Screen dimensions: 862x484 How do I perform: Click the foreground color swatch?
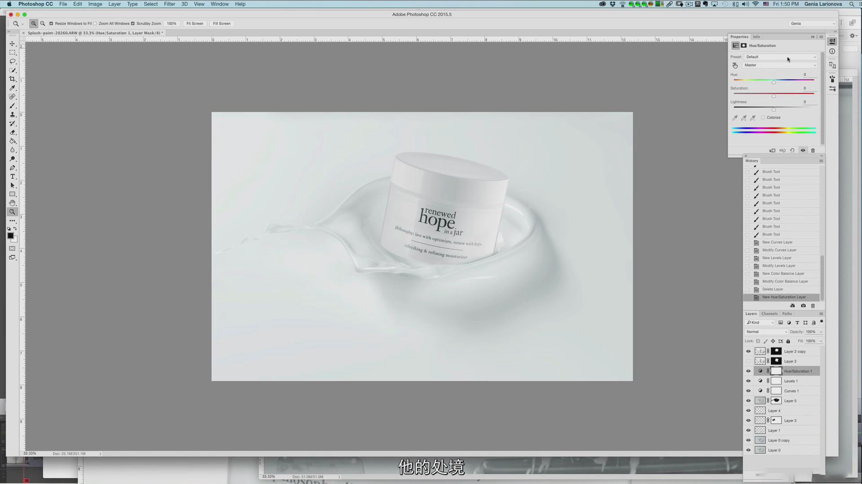pyautogui.click(x=10, y=236)
